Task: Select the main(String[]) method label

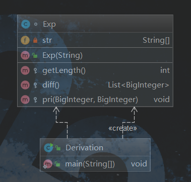Action: coord(90,164)
